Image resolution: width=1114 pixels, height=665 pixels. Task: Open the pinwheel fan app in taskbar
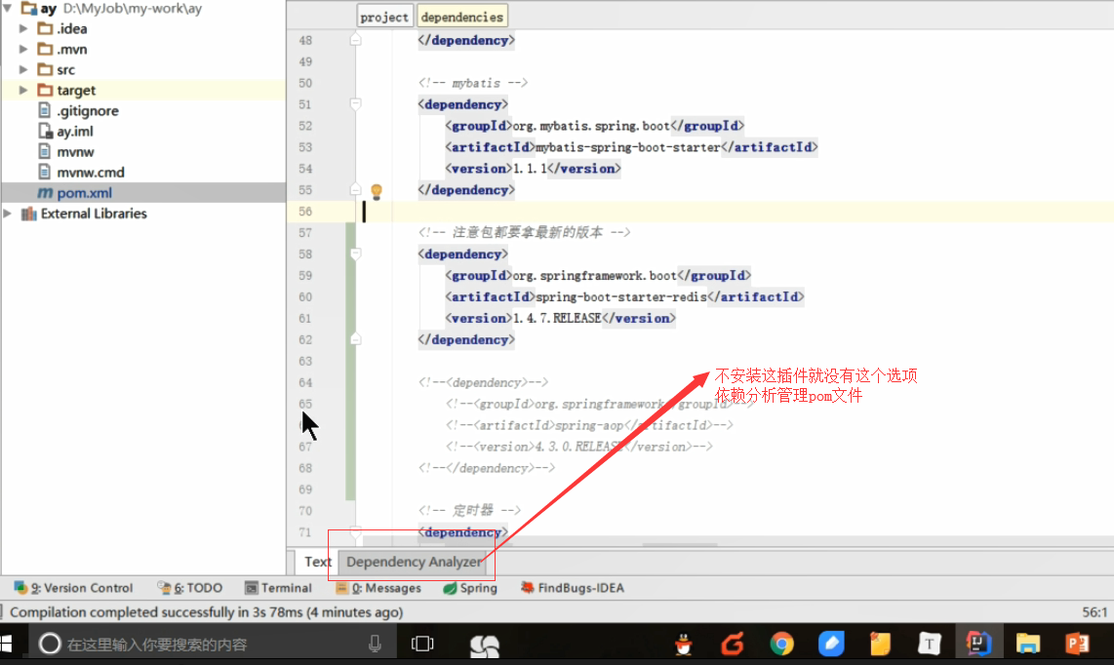point(485,645)
